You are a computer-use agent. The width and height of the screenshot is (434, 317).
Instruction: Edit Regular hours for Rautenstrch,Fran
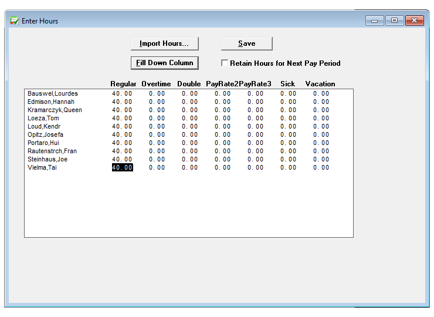(122, 151)
